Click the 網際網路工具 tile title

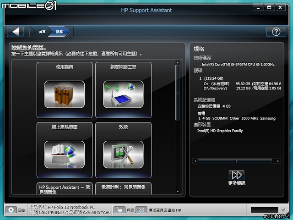123,67
